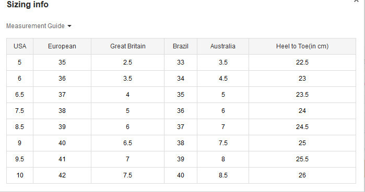The height and width of the screenshot is (192, 365).
Task: Click the Great Britain column header
Action: coord(127,46)
